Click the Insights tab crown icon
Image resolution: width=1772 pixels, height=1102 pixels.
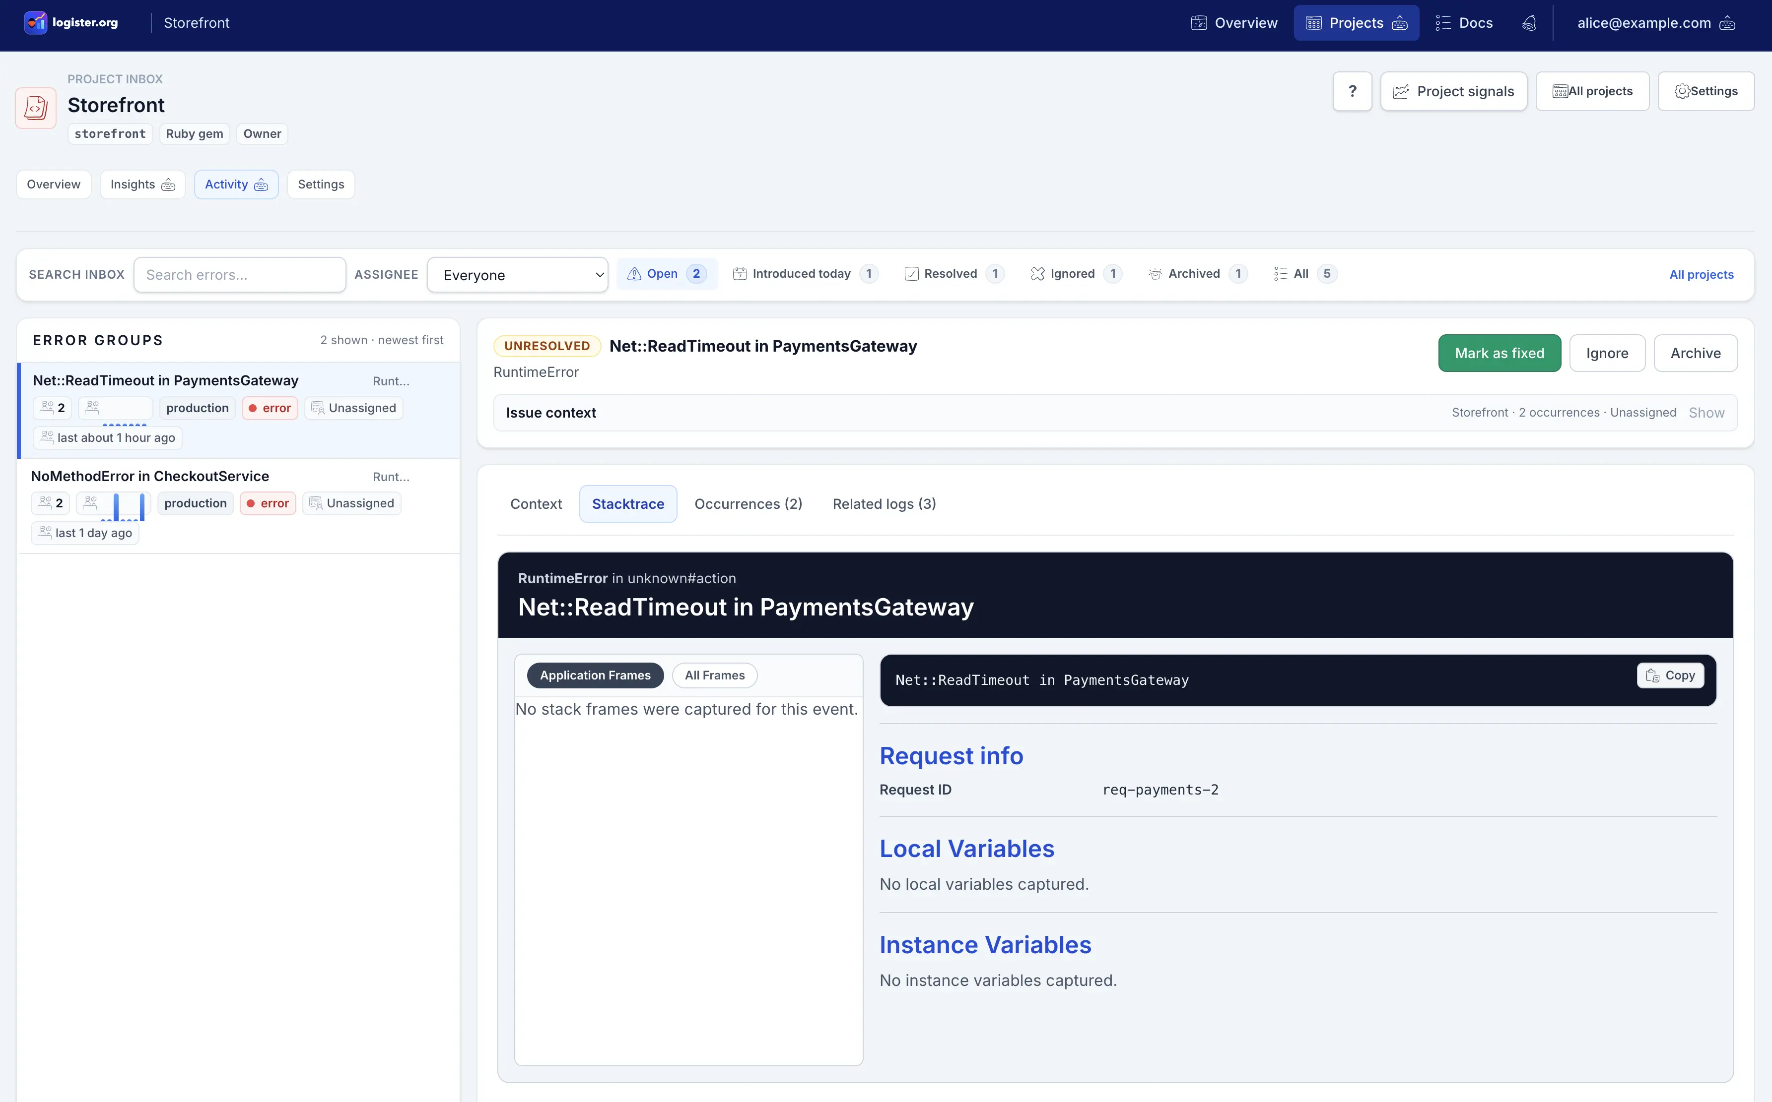168,184
